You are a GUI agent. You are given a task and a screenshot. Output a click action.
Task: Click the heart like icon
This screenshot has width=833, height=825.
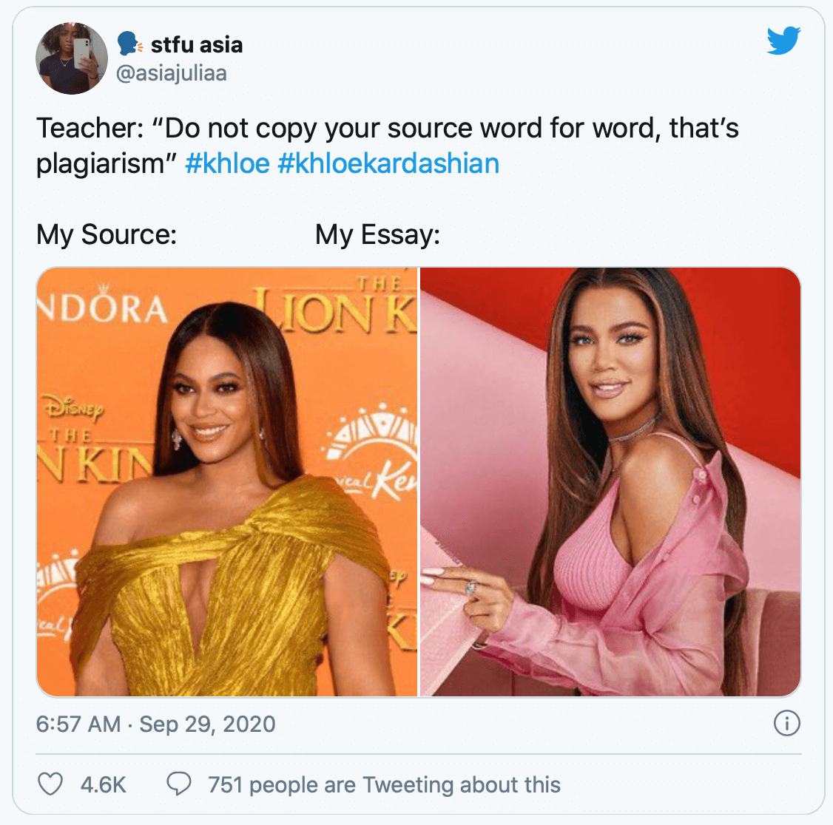point(50,784)
